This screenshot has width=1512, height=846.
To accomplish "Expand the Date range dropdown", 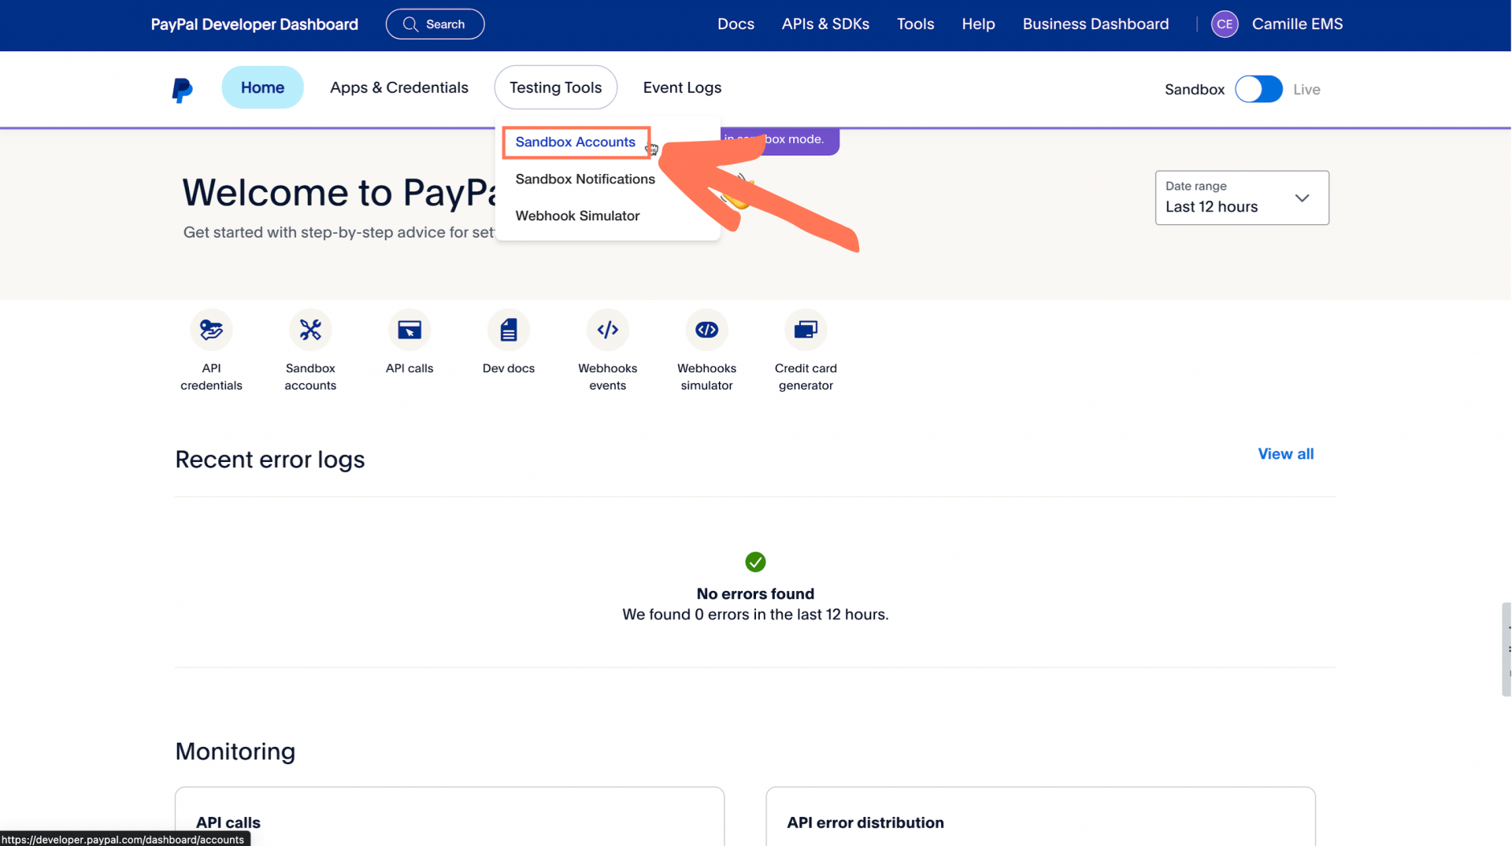I will [1242, 198].
